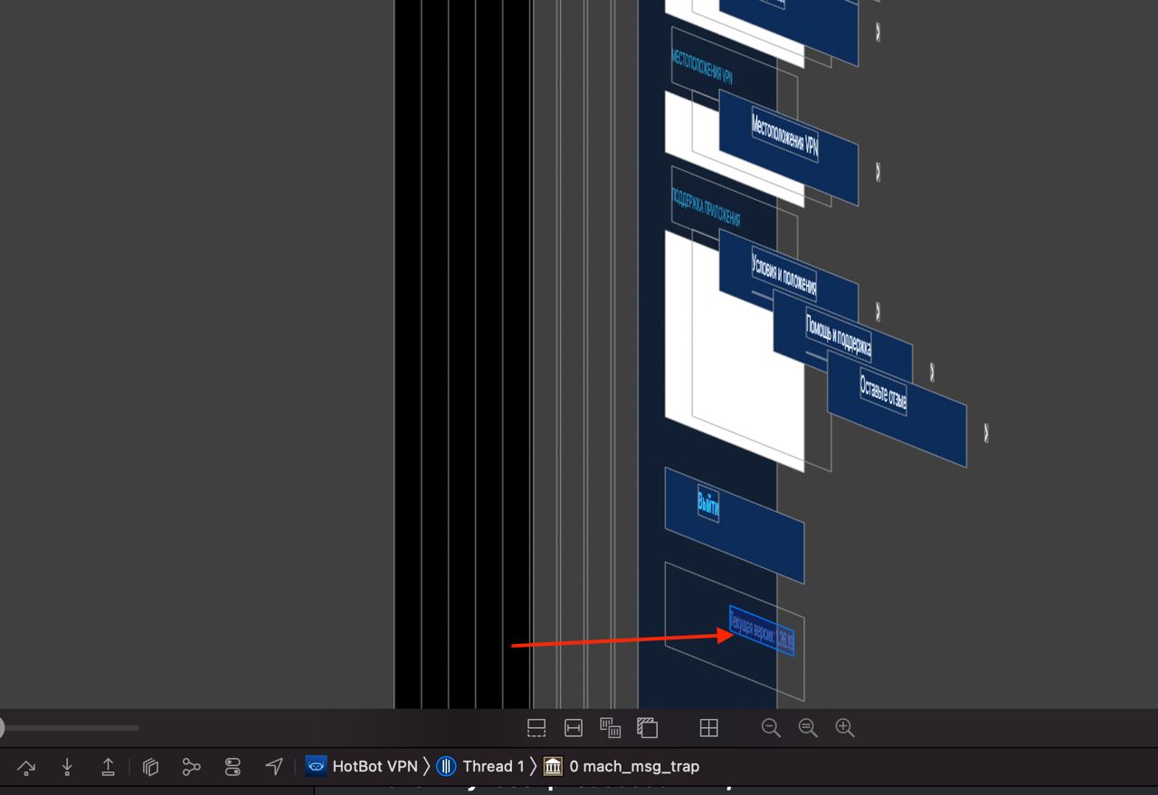
Task: Select the Оставьте отзыв cell layer
Action: click(897, 409)
